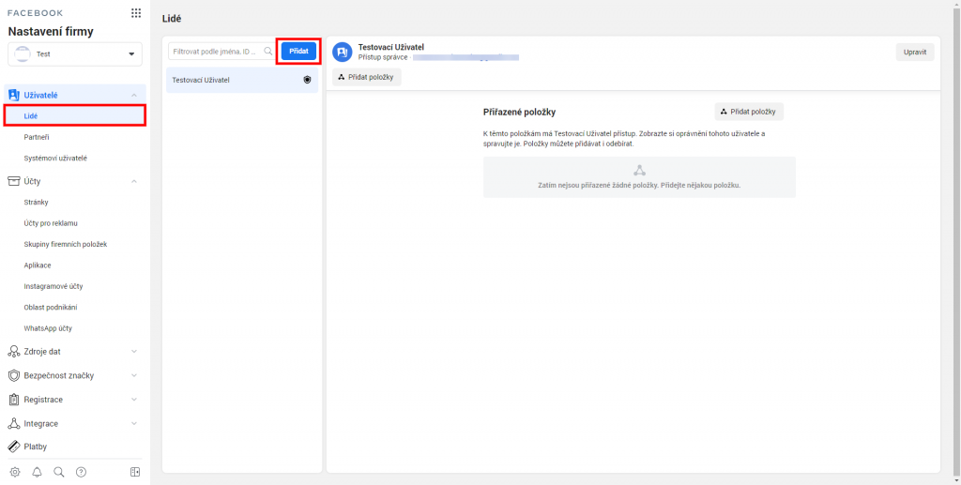Expand the Integrace section
The width and height of the screenshot is (961, 485).
click(134, 423)
